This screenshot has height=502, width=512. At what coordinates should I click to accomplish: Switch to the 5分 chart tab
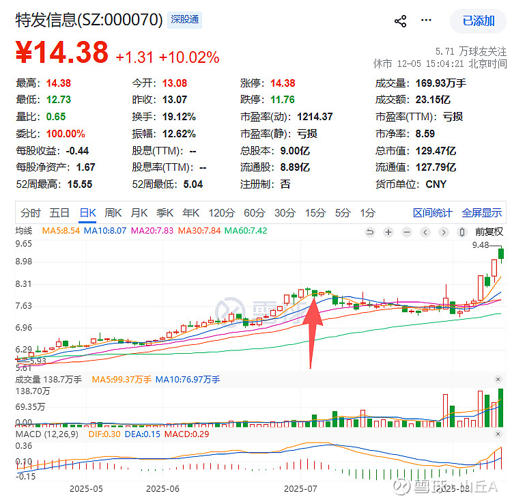pos(343,213)
